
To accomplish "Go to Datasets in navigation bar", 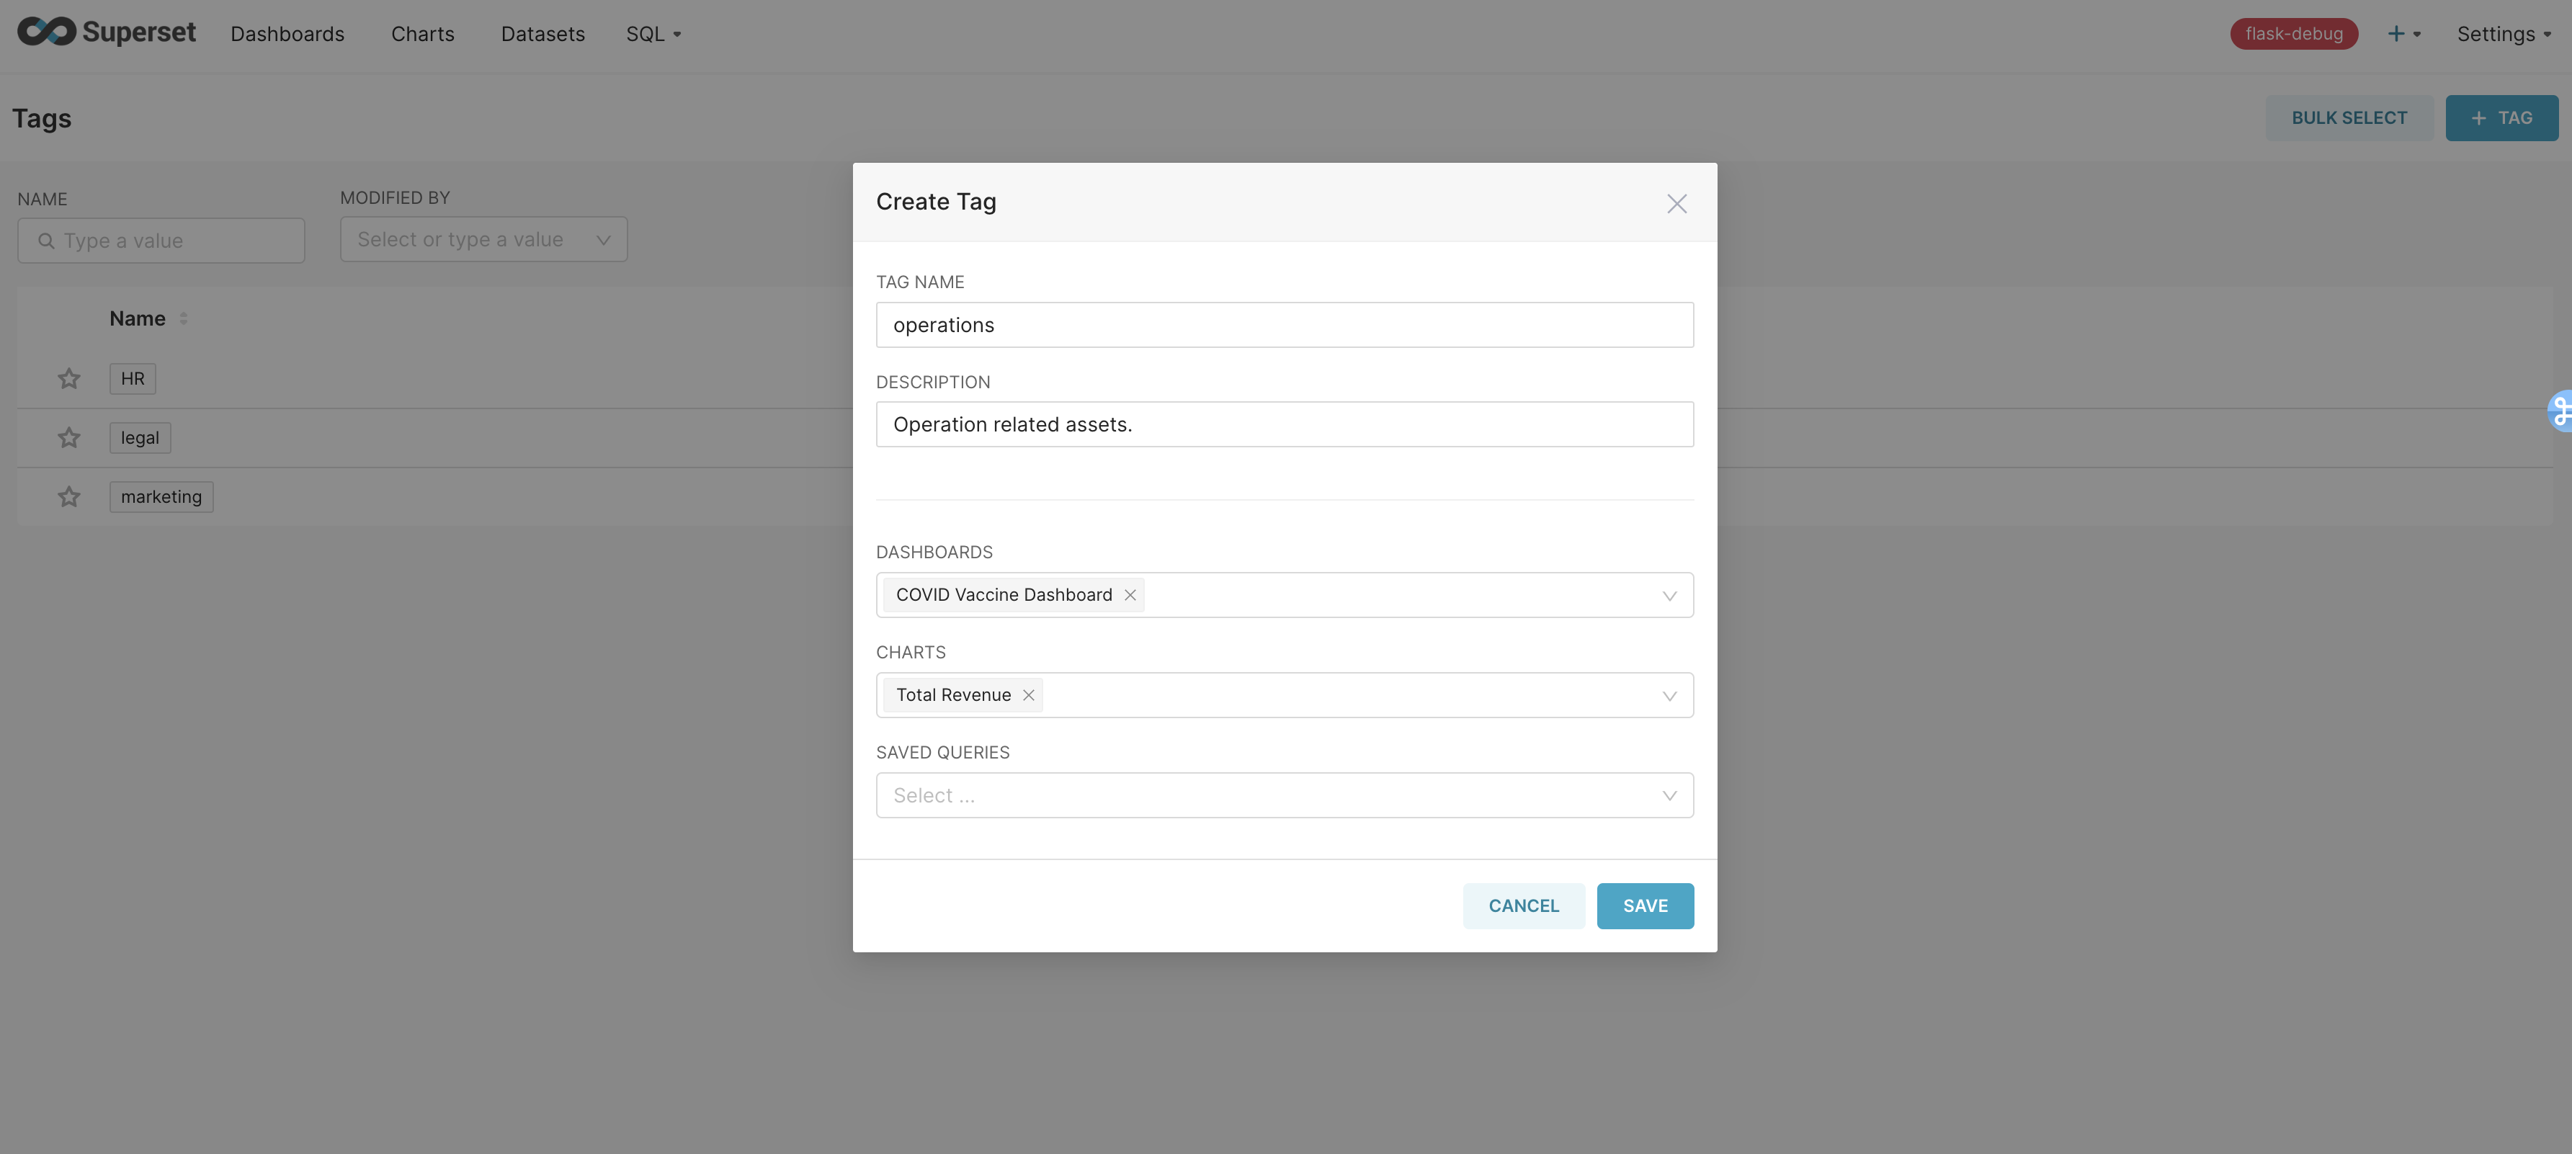I will [x=542, y=34].
